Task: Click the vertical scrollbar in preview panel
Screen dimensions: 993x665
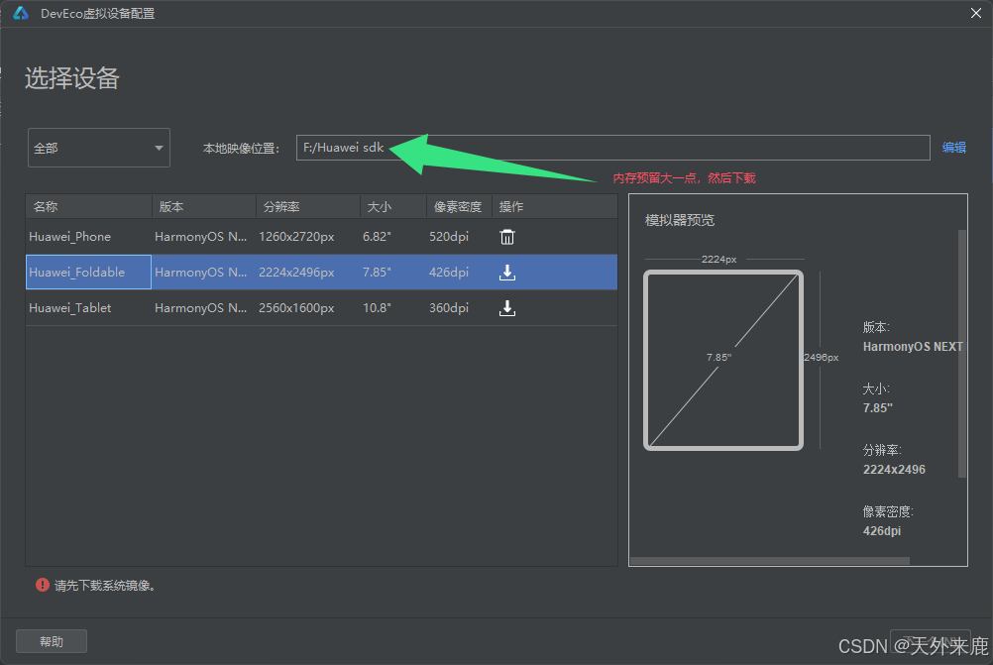Action: pos(962,354)
